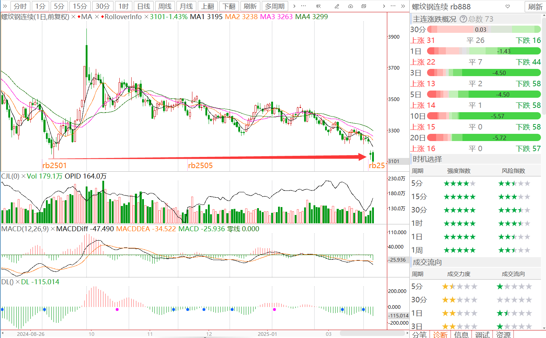Viewport: 546px width, 338px height.
Task: Click the 20日 rise-fall bar showing -5.72
Action: point(484,138)
